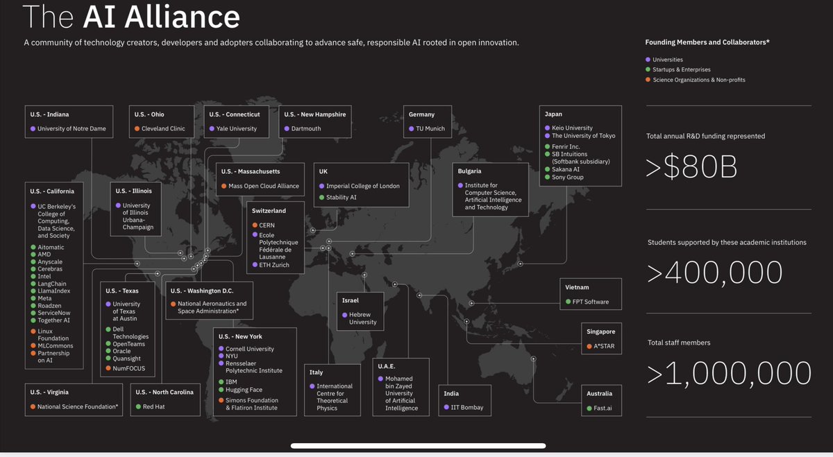Select "OpenTeams" under Texas
The image size is (833, 457).
click(x=128, y=343)
